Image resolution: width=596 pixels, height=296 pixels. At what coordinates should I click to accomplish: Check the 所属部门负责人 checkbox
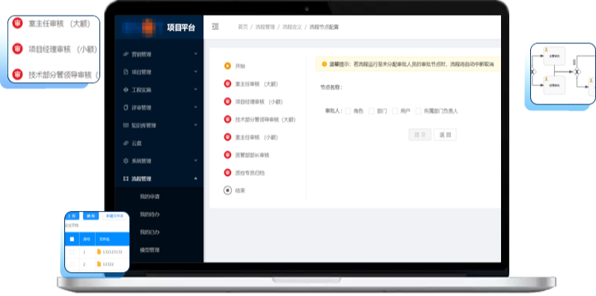point(418,111)
